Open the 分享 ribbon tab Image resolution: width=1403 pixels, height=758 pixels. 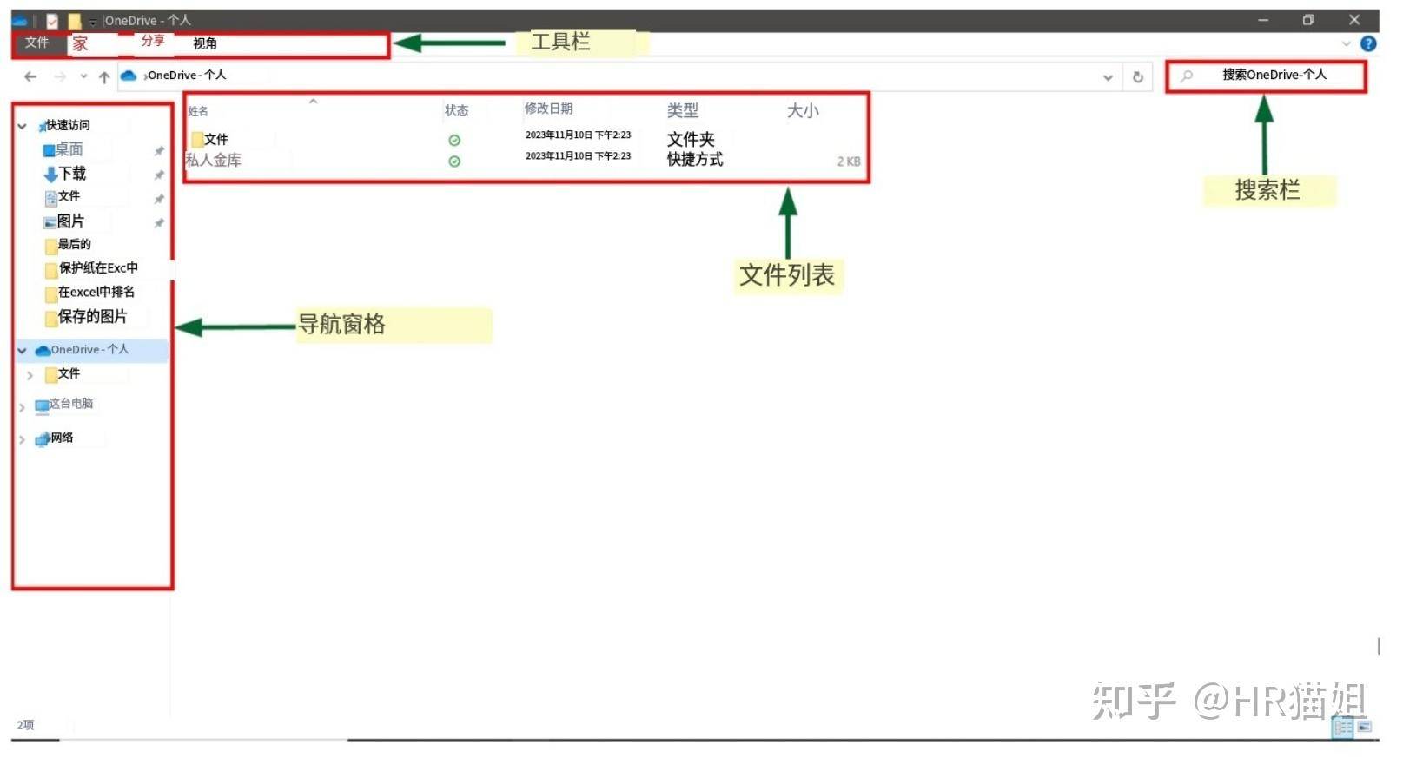pos(153,41)
